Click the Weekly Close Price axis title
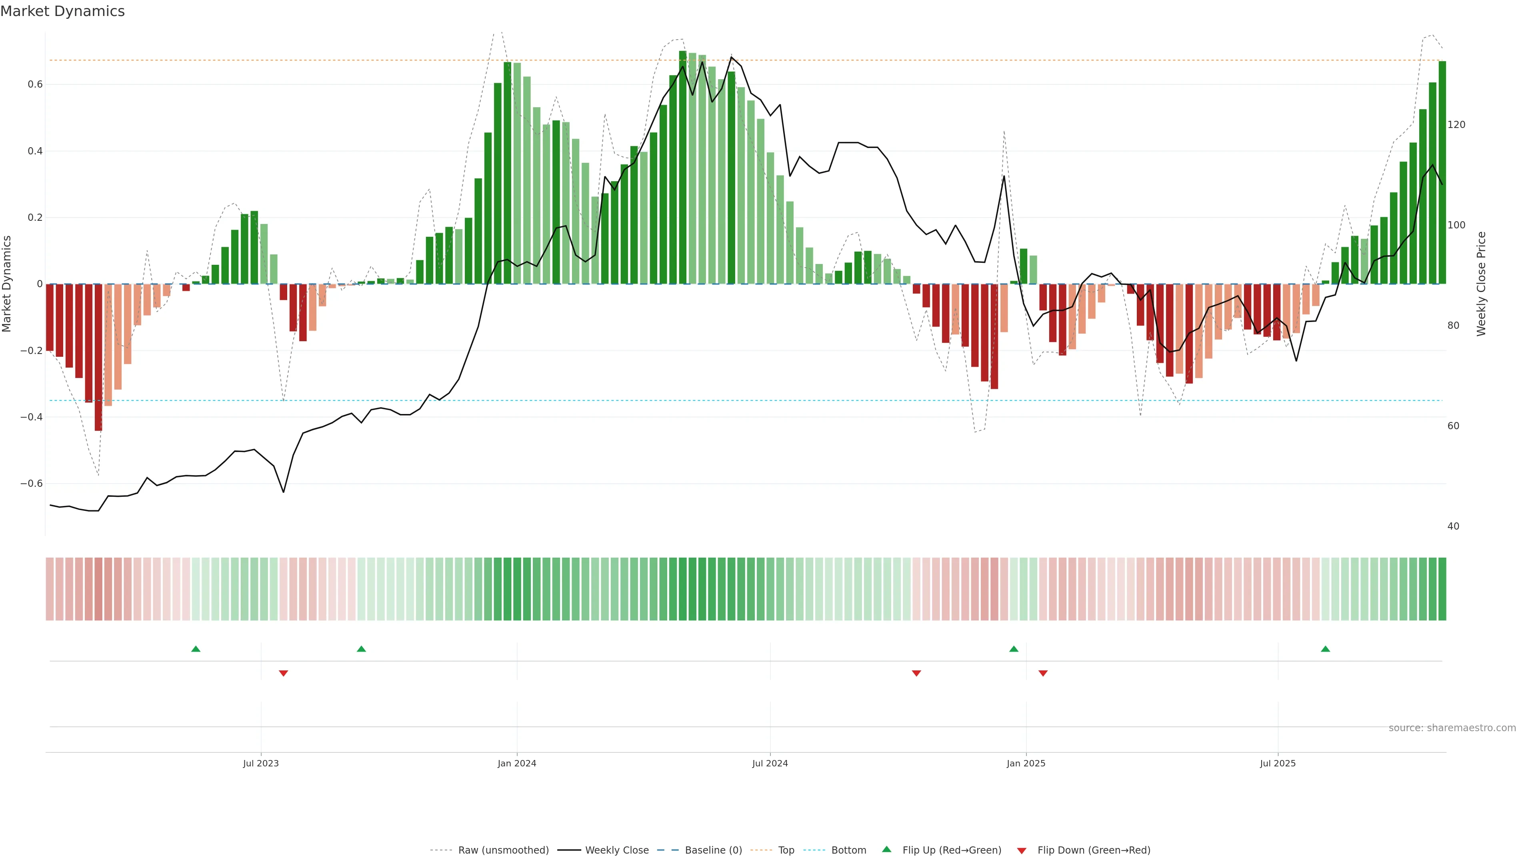1536x864 pixels. click(x=1481, y=284)
